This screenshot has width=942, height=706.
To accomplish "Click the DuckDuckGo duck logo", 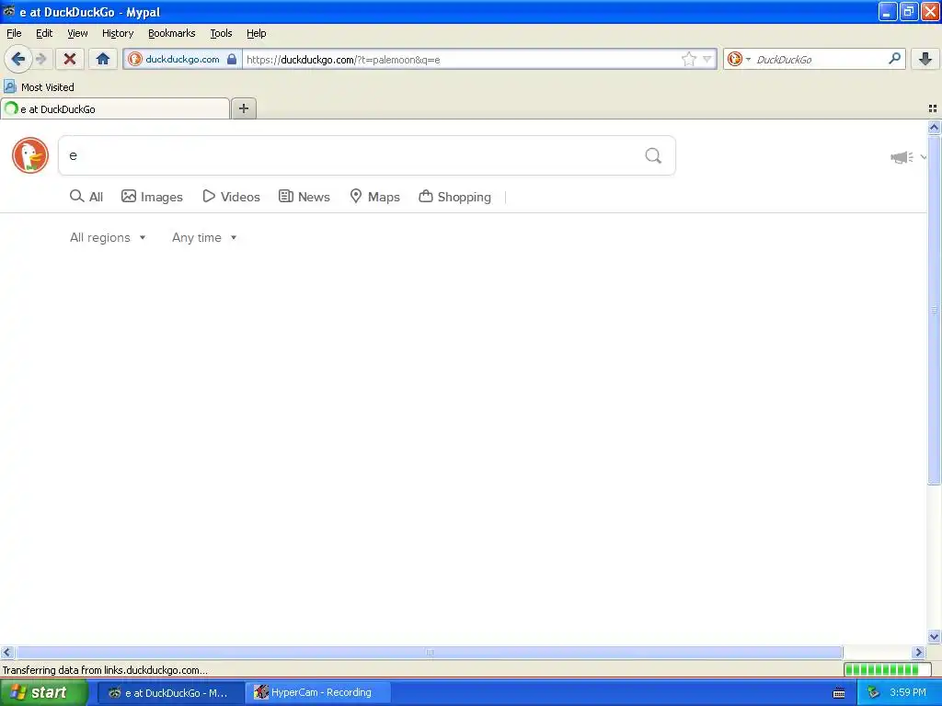I will pos(30,155).
